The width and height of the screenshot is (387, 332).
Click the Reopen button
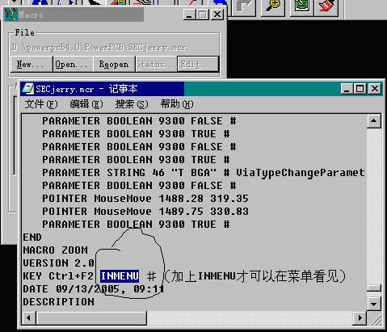click(114, 64)
